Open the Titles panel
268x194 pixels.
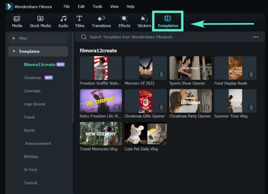tap(79, 19)
